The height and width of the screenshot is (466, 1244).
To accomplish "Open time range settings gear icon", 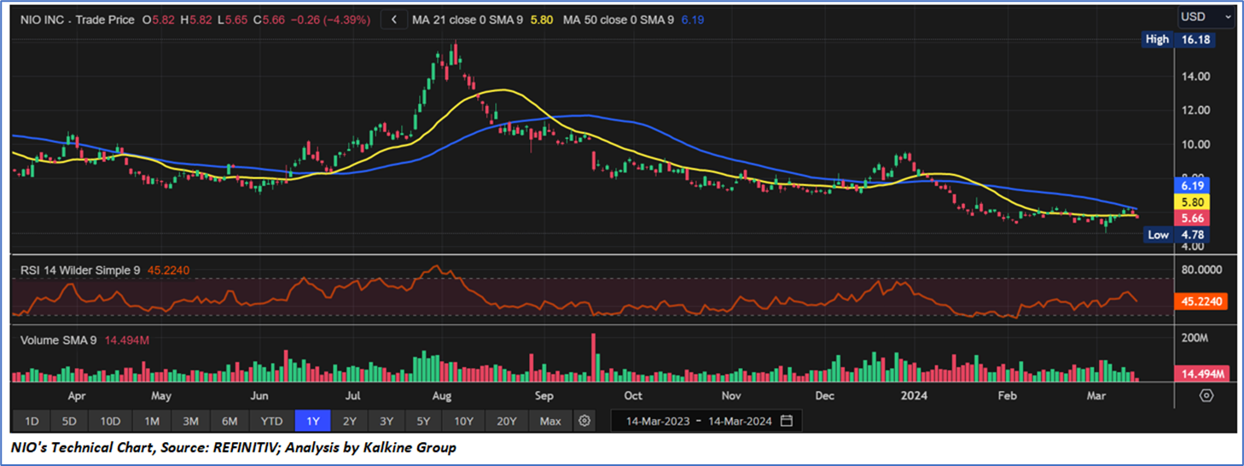I will [584, 421].
